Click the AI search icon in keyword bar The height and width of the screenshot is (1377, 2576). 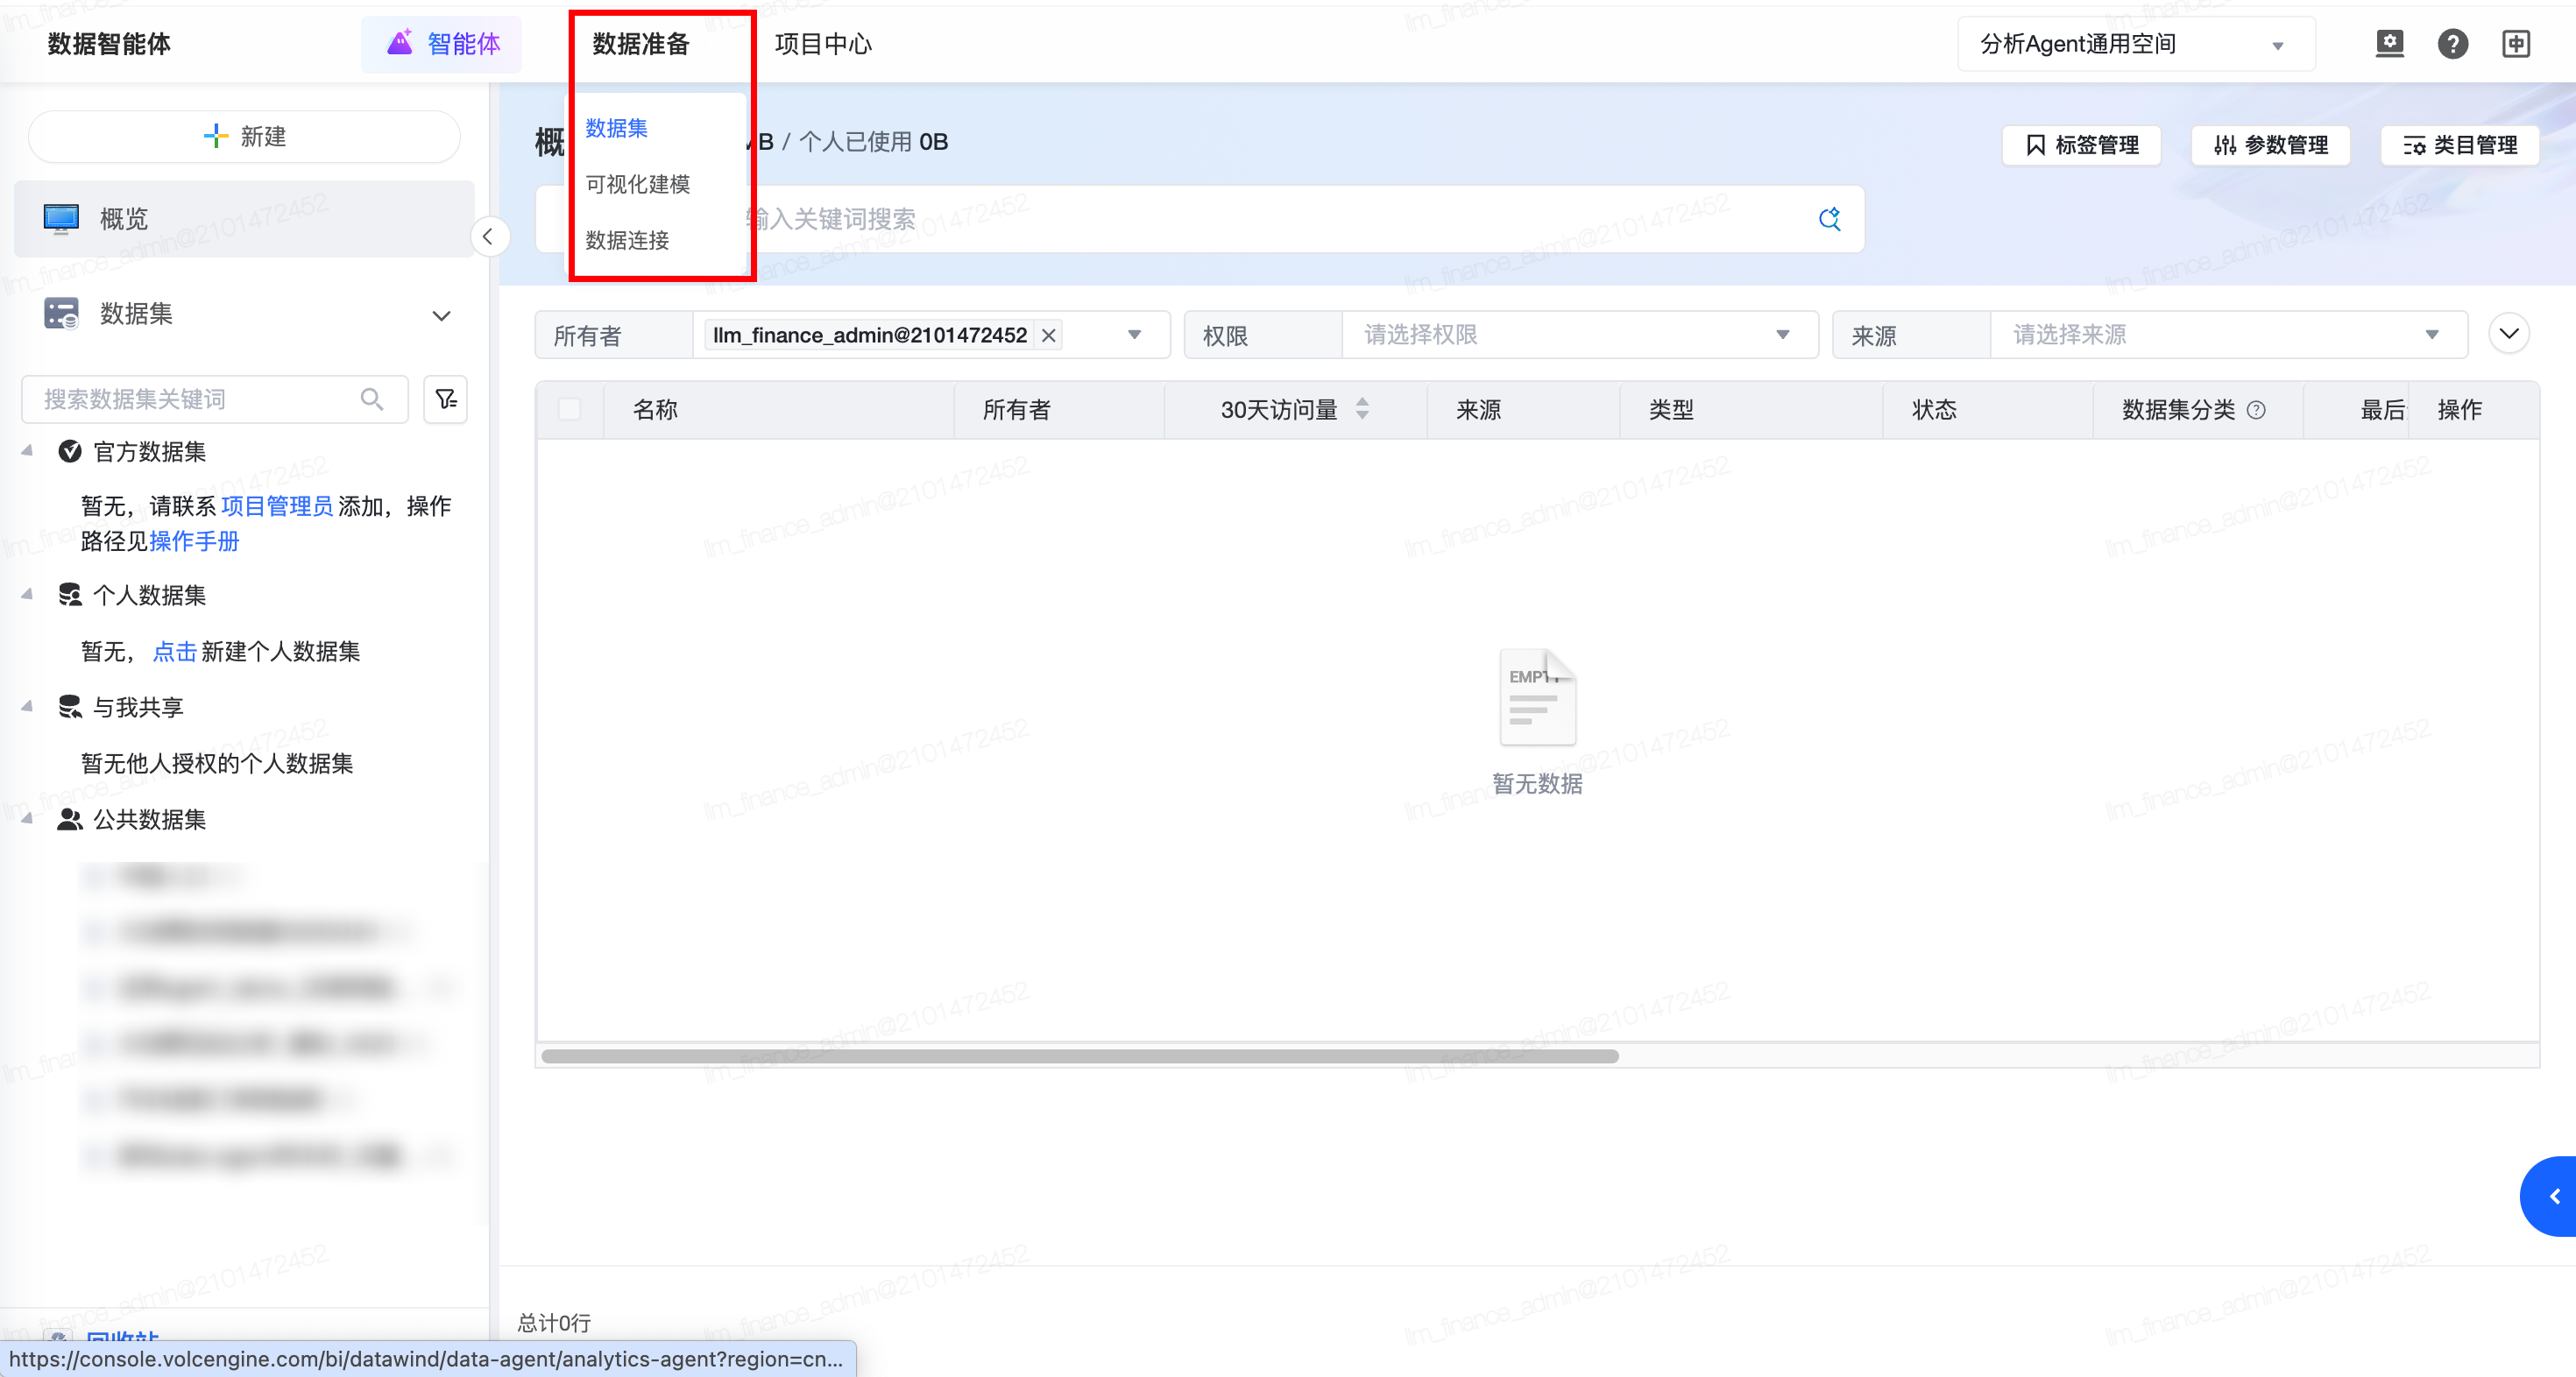pos(1829,219)
